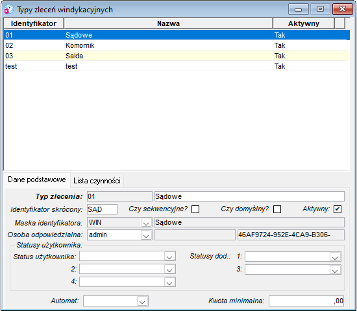Image resolution: width=357 pixels, height=311 pixels.
Task: Uncheck the Aktywny checkbox
Action: click(x=338, y=209)
